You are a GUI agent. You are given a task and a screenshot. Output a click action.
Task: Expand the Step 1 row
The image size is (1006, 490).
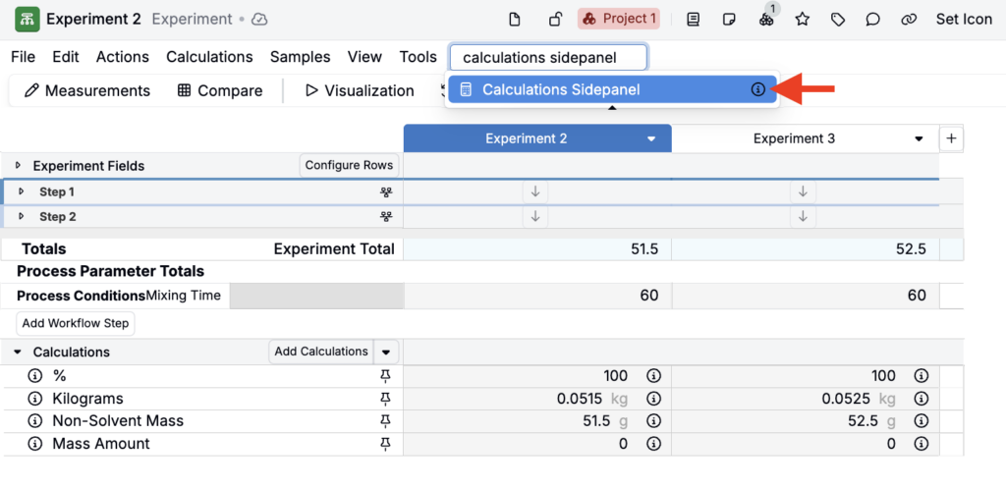pos(22,191)
